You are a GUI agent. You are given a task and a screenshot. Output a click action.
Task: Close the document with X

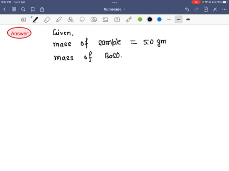(215, 9)
